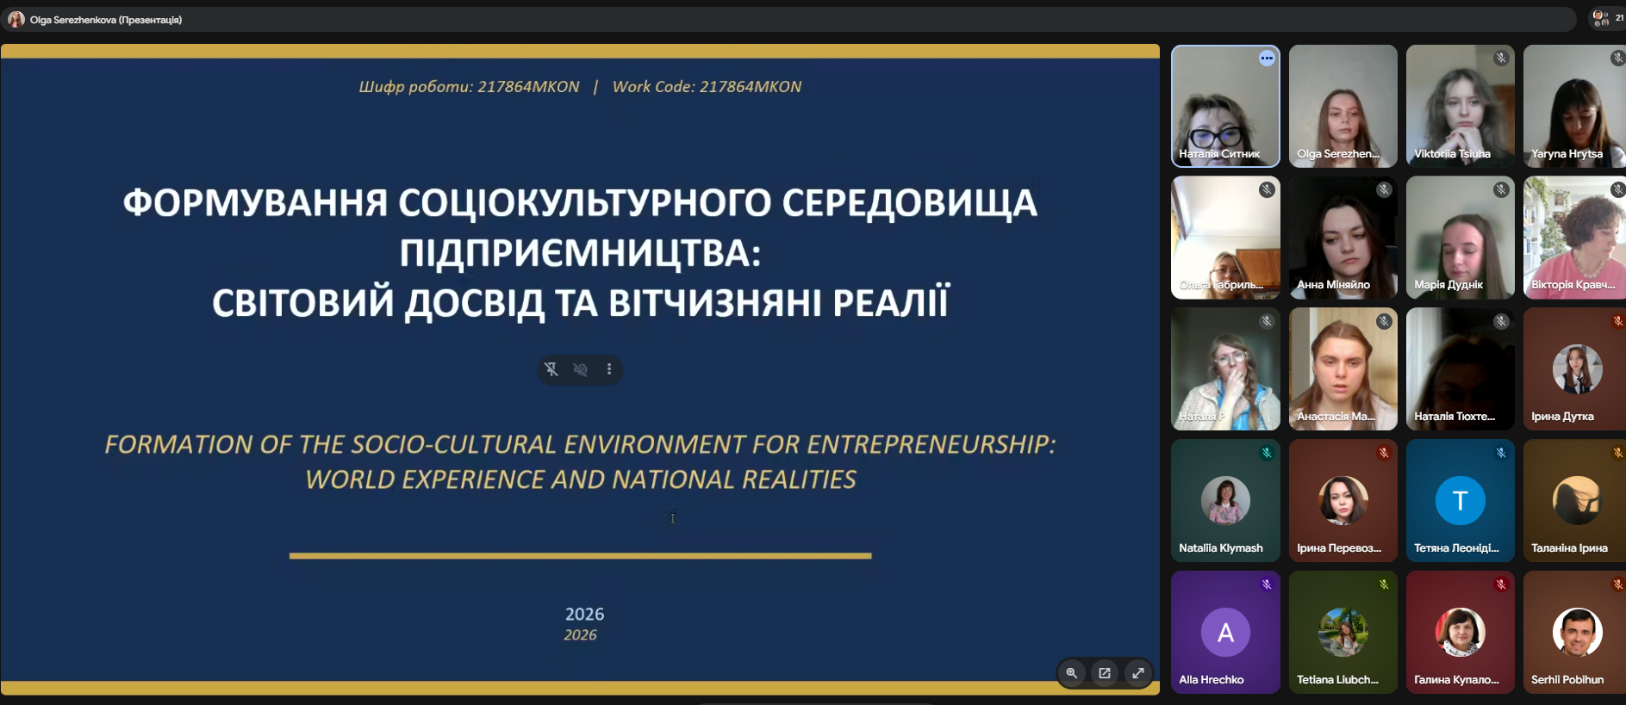Select Olga Serezhenkova's video tile
The width and height of the screenshot is (1626, 705).
click(x=1343, y=106)
